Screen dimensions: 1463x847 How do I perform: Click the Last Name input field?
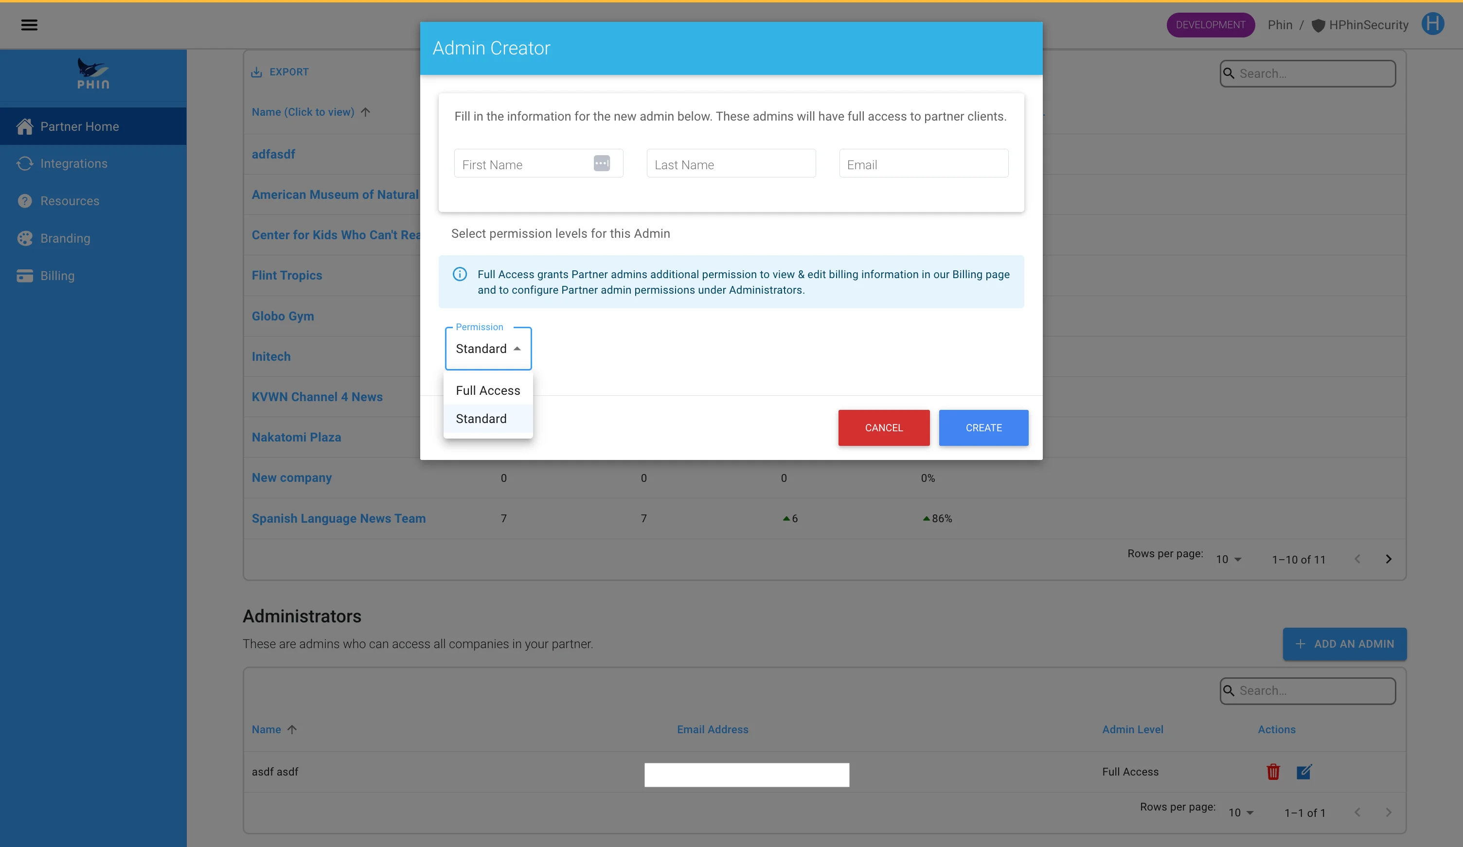click(731, 164)
